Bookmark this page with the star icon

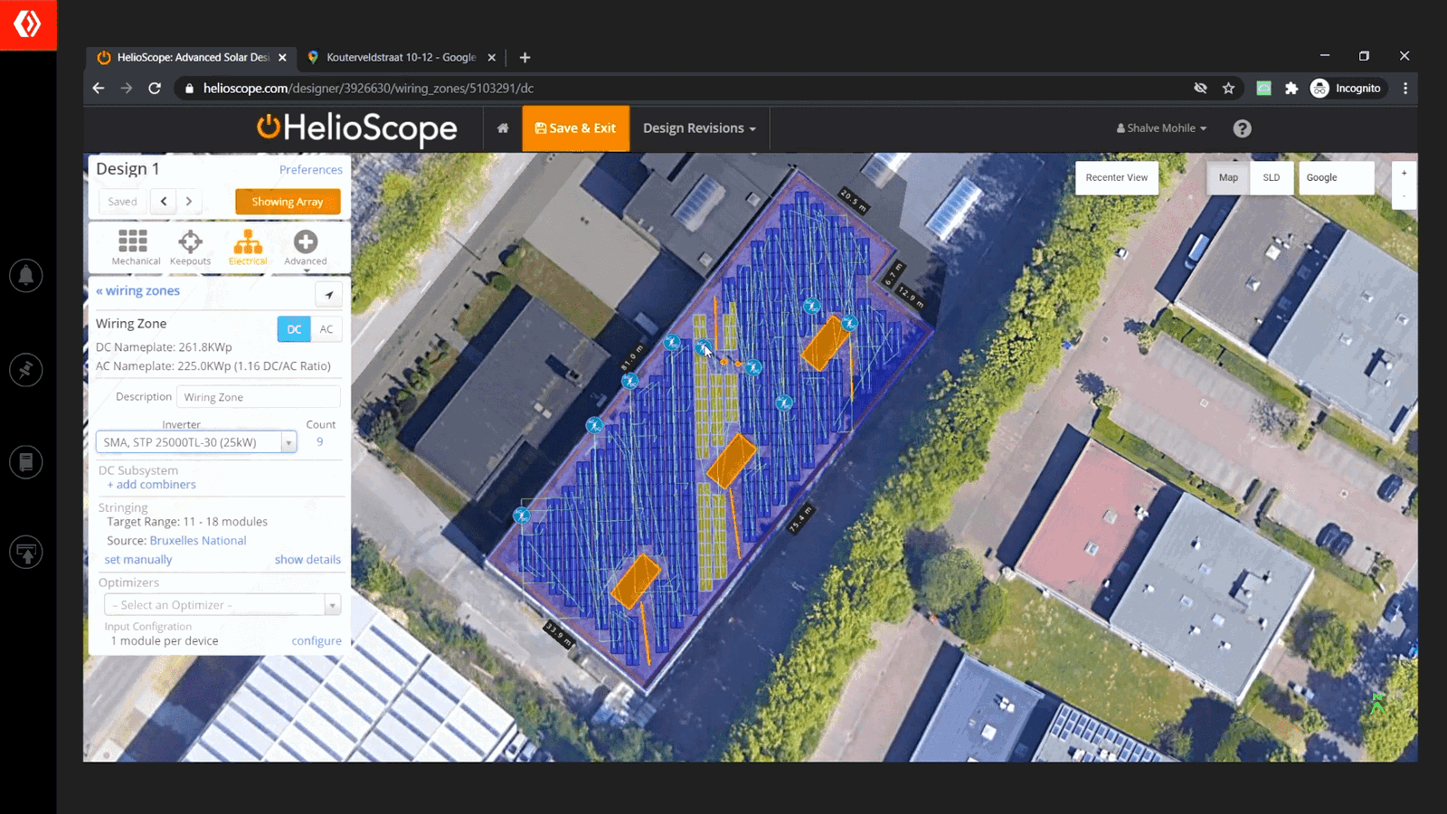(1228, 88)
